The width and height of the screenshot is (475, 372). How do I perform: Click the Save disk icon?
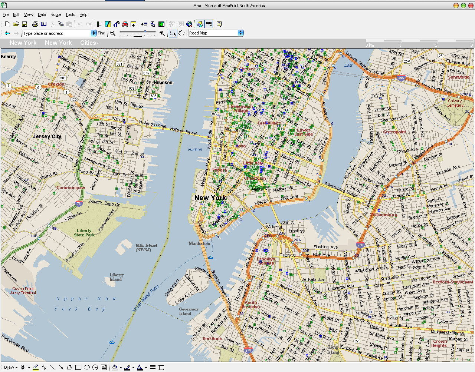point(24,24)
